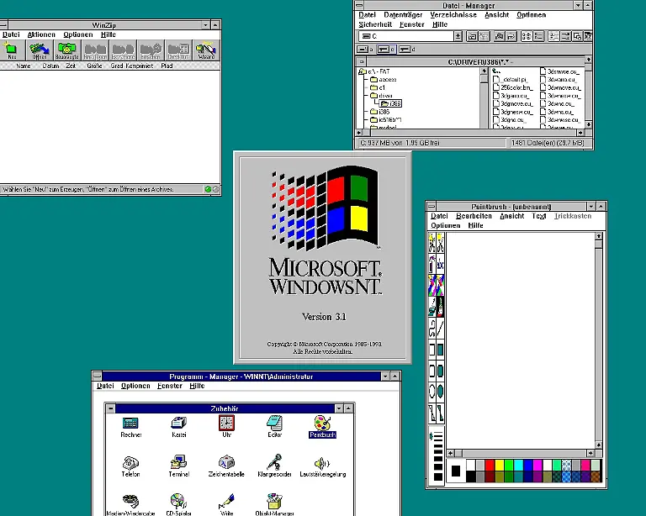Open WinZip's Aktionen menu
The height and width of the screenshot is (516, 646).
pyautogui.click(x=41, y=34)
